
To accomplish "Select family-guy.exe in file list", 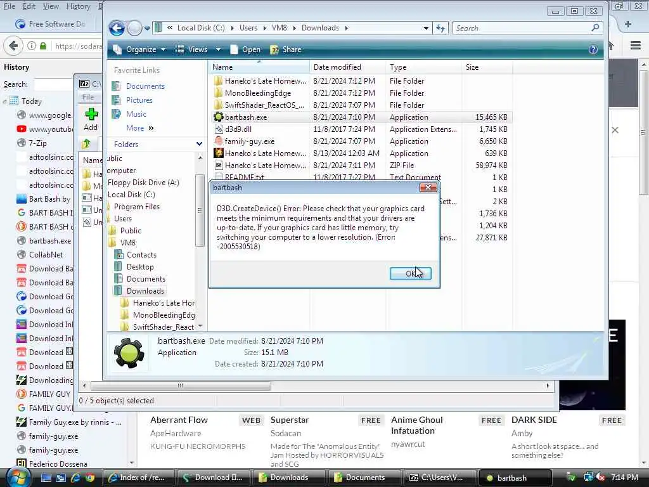I will (x=249, y=141).
